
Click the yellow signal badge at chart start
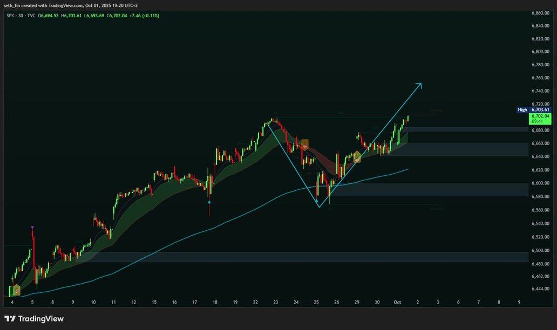click(x=16, y=290)
